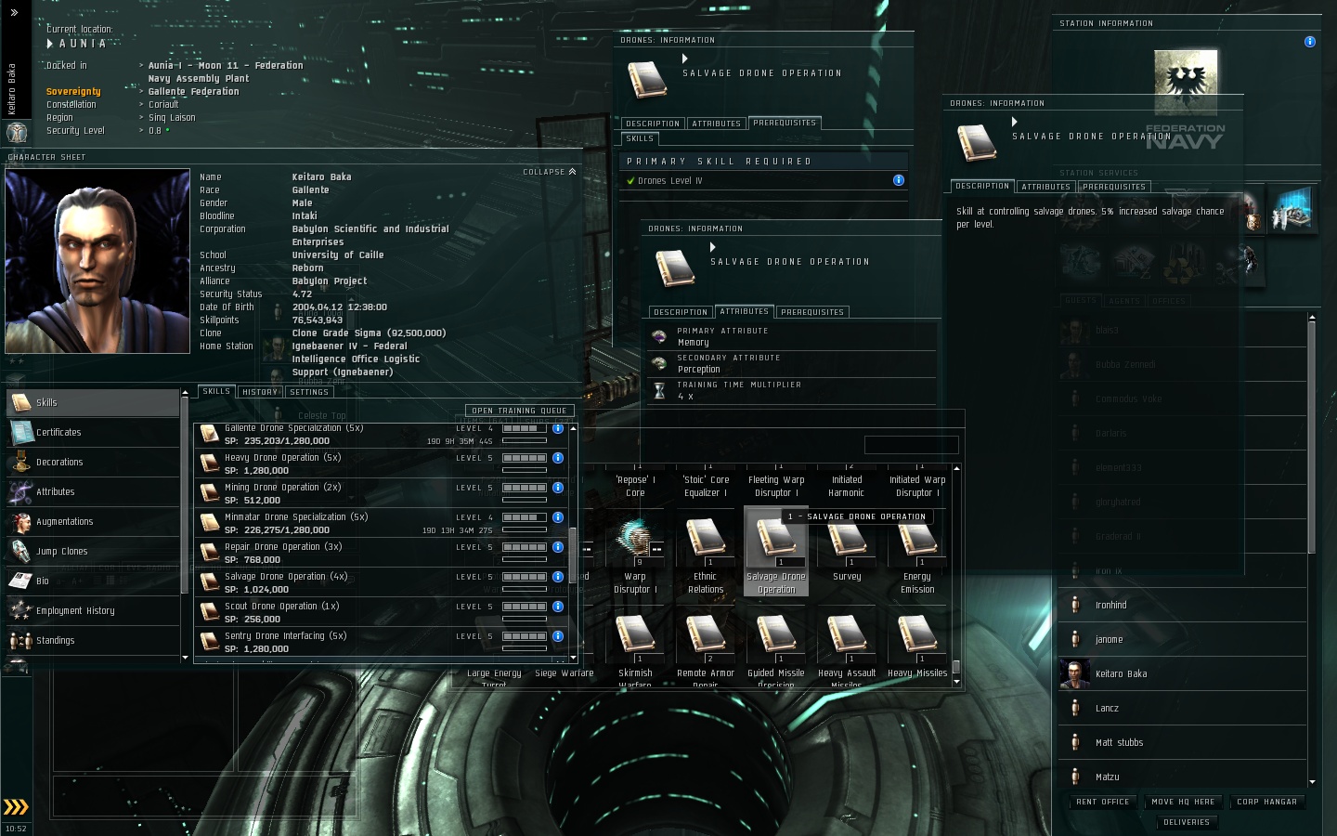Click Keitaro Baka character portrait
The image size is (1337, 836).
coord(97,261)
